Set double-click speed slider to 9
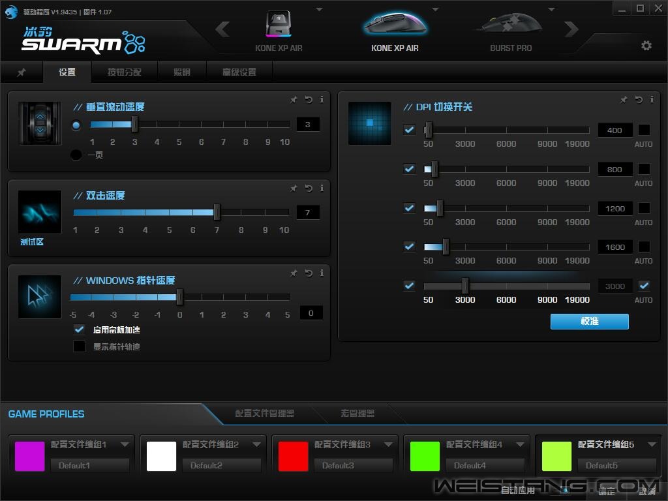The width and height of the screenshot is (668, 501). (265, 212)
